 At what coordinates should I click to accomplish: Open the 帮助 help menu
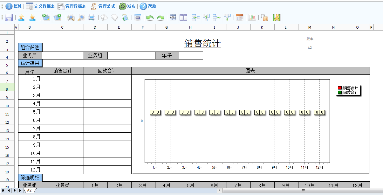click(148, 6)
